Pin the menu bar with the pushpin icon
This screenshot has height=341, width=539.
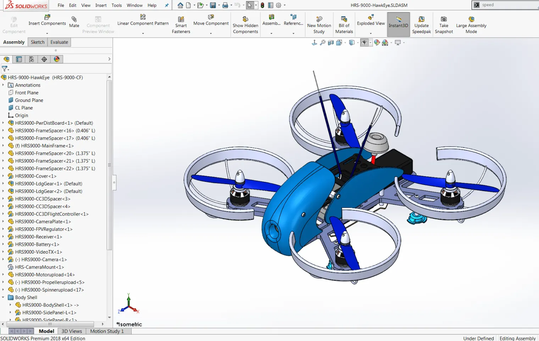click(x=167, y=5)
